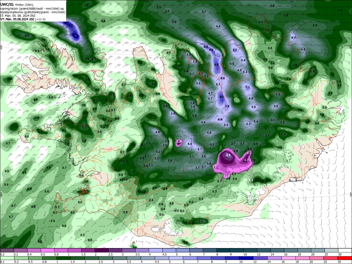The image size is (352, 264).
Task: Click the map value 6.5
Action: [235, 50]
